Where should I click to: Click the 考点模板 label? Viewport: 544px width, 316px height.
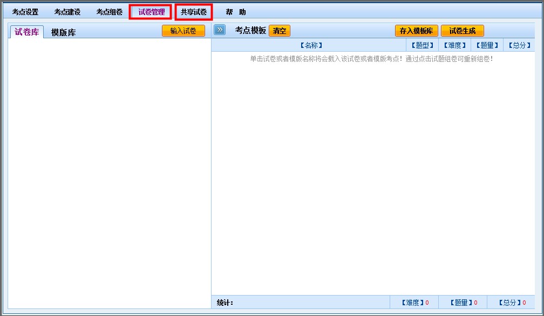point(250,31)
